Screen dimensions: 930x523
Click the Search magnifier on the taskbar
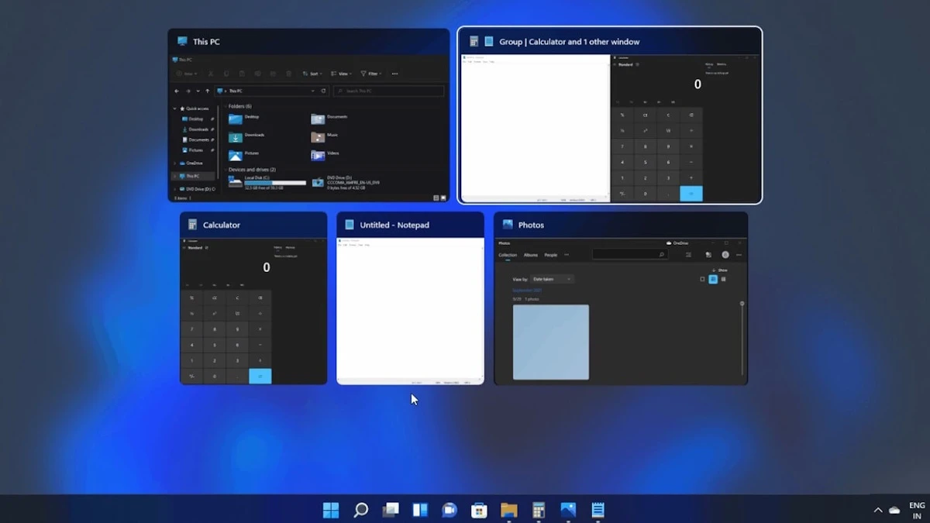coord(360,510)
